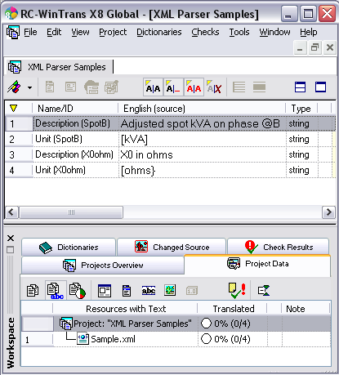
Task: Toggle the Workspace panel dock square
Action: tap(11, 249)
